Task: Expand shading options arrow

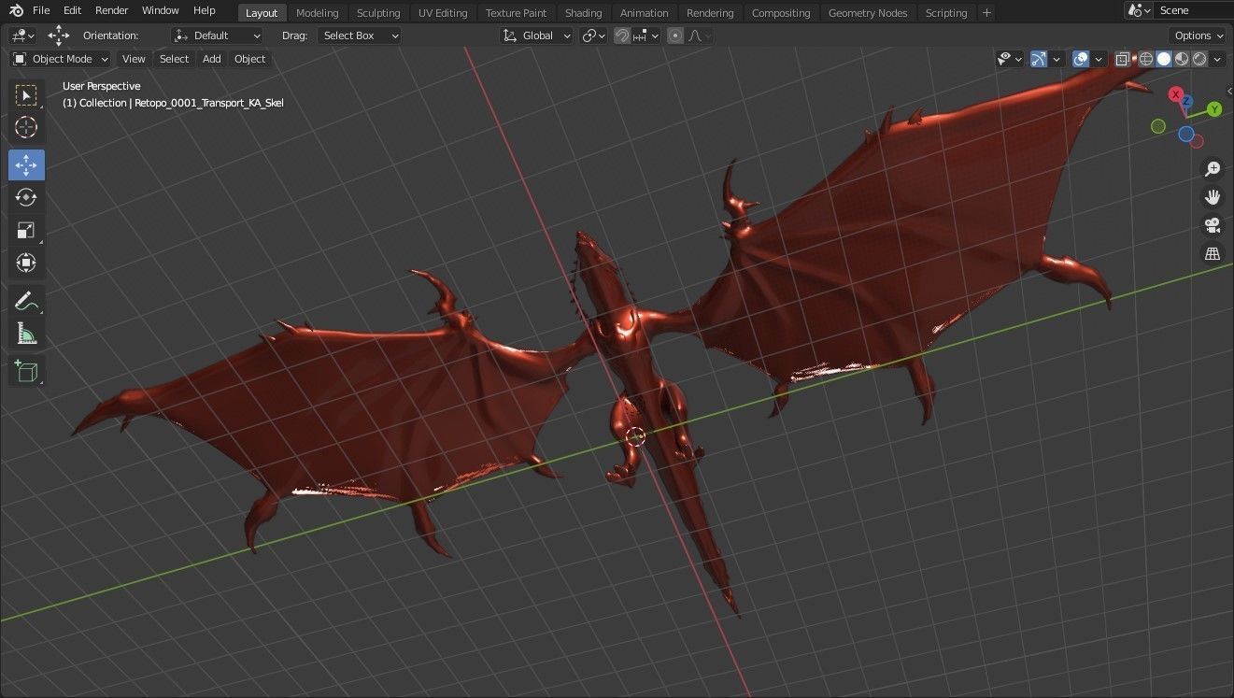Action: [1219, 59]
